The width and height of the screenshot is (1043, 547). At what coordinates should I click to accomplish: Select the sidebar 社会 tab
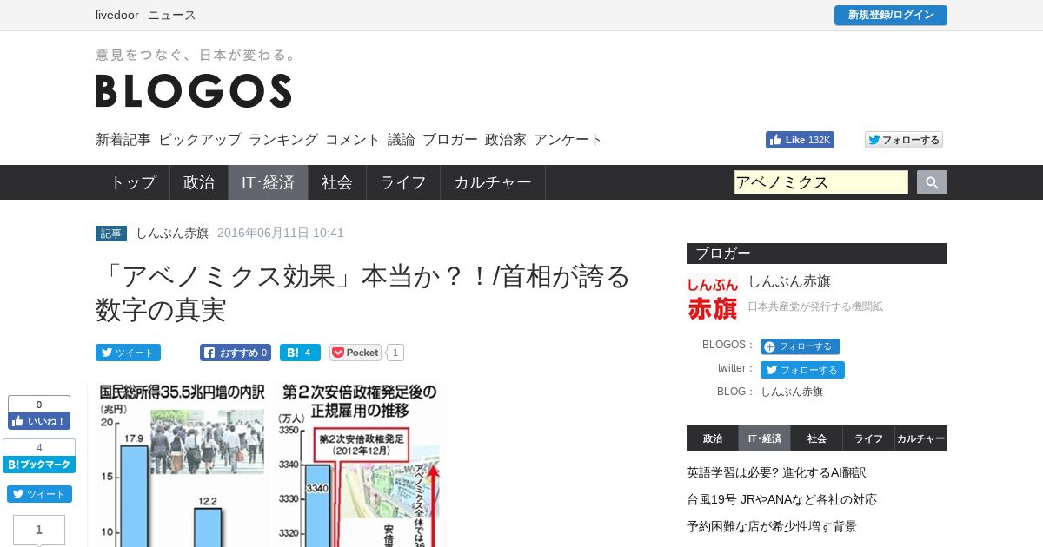tap(817, 438)
